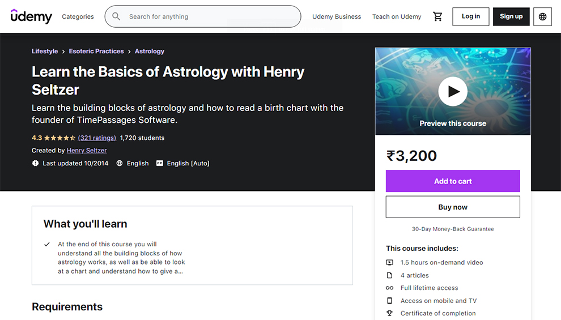The width and height of the screenshot is (561, 320).
Task: Open the Categories menu
Action: (x=78, y=17)
